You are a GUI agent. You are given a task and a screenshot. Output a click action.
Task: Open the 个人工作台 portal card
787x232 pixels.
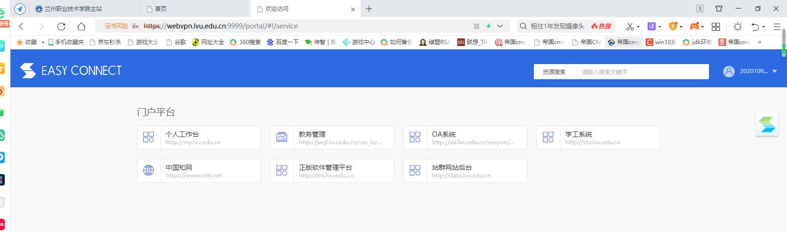click(199, 138)
